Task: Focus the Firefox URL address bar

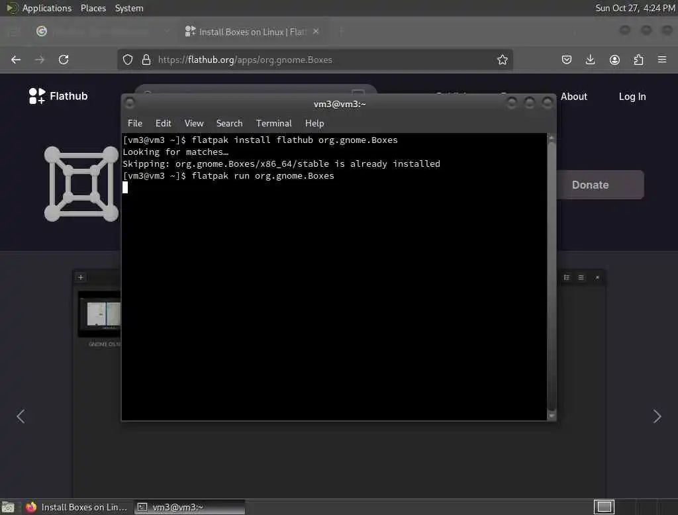Action: [315, 60]
